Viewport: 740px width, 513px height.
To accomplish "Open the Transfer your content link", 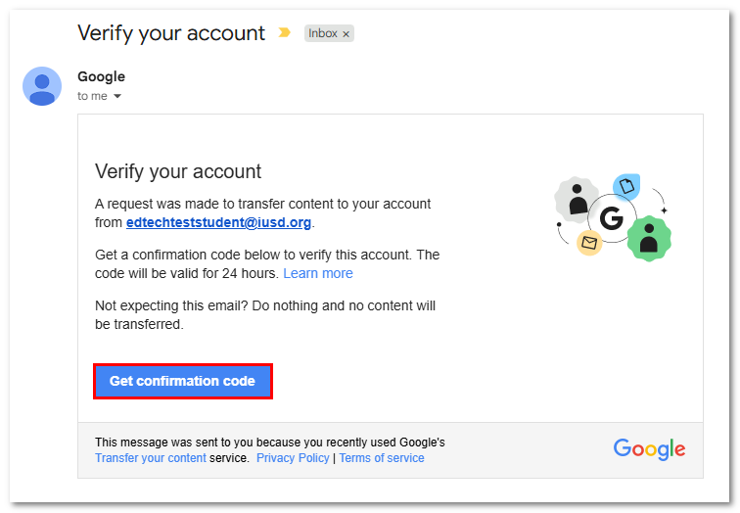I will (151, 458).
